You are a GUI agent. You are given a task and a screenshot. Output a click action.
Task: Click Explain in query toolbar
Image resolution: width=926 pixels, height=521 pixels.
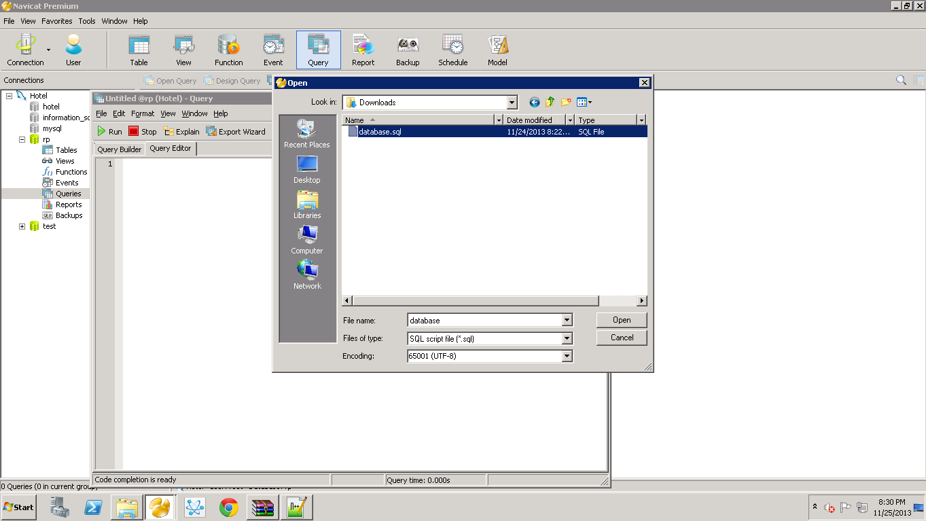tap(181, 132)
